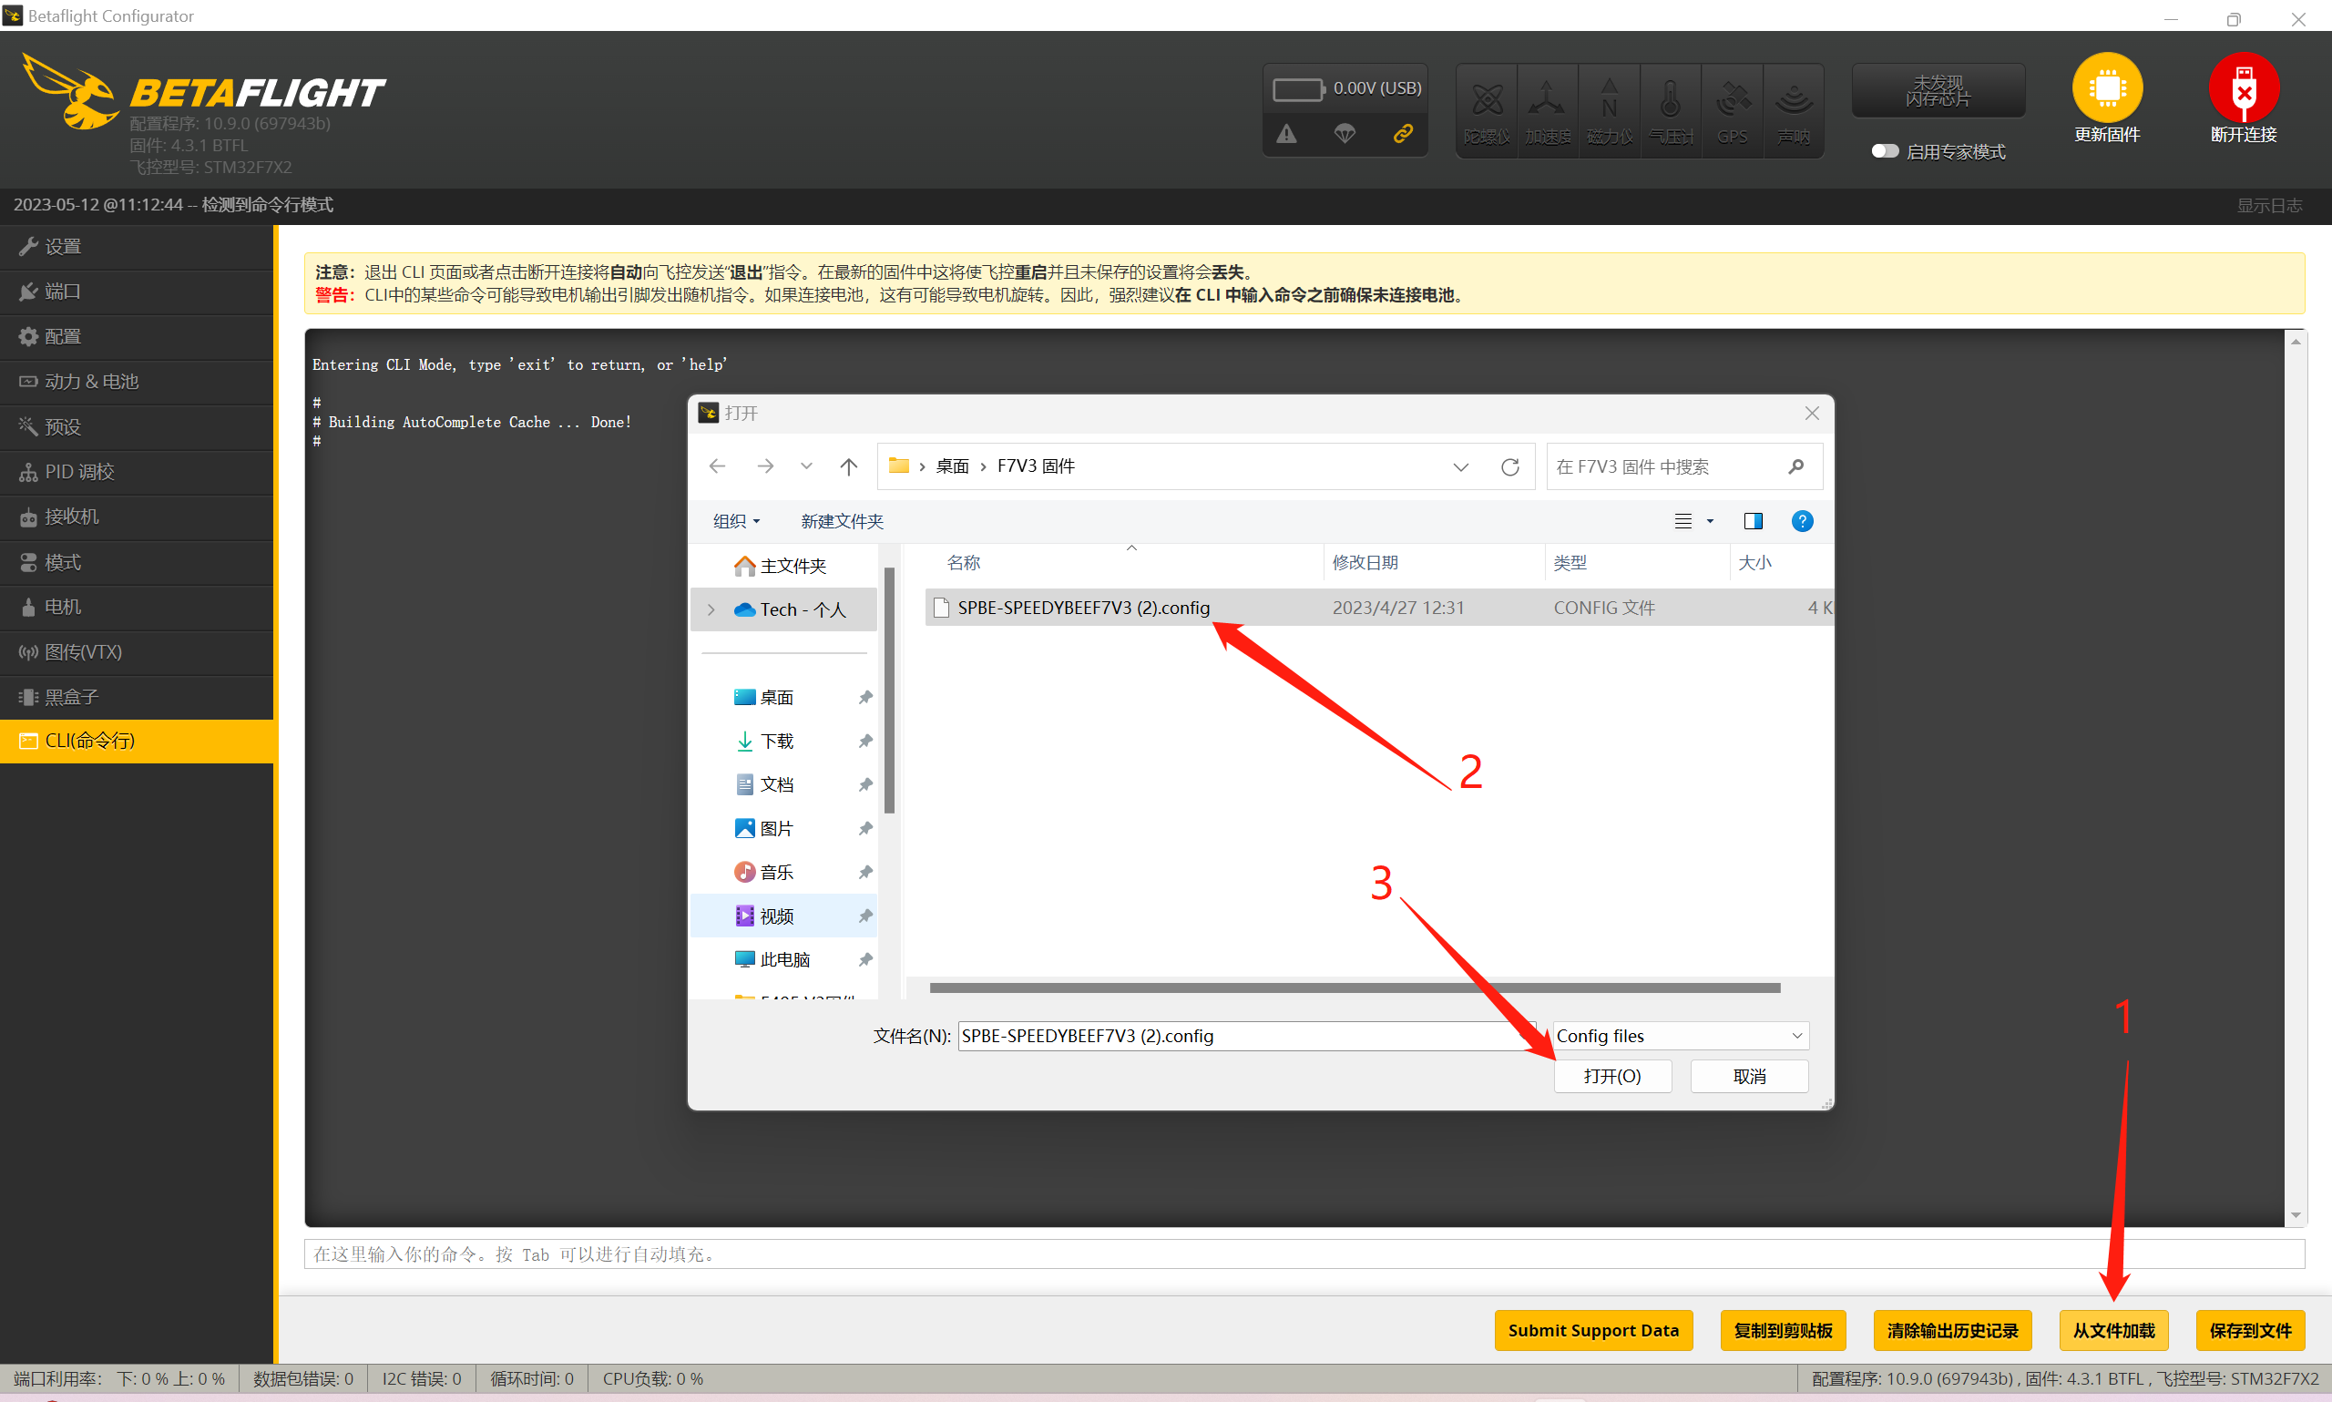
Task: Click the gyroscope sensor icon
Action: click(x=1486, y=100)
